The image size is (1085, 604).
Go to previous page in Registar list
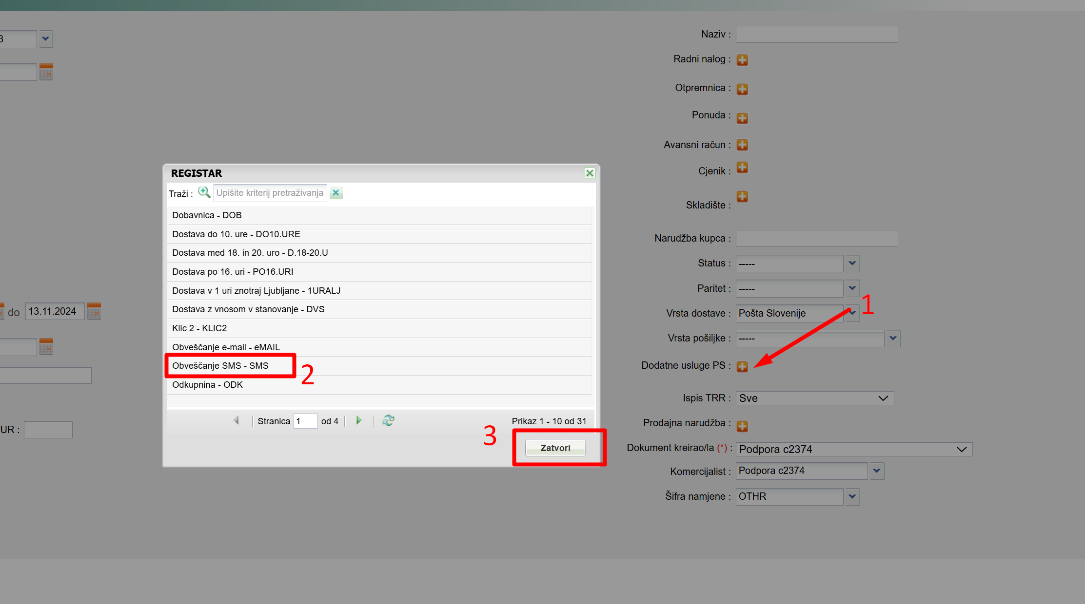coord(236,420)
